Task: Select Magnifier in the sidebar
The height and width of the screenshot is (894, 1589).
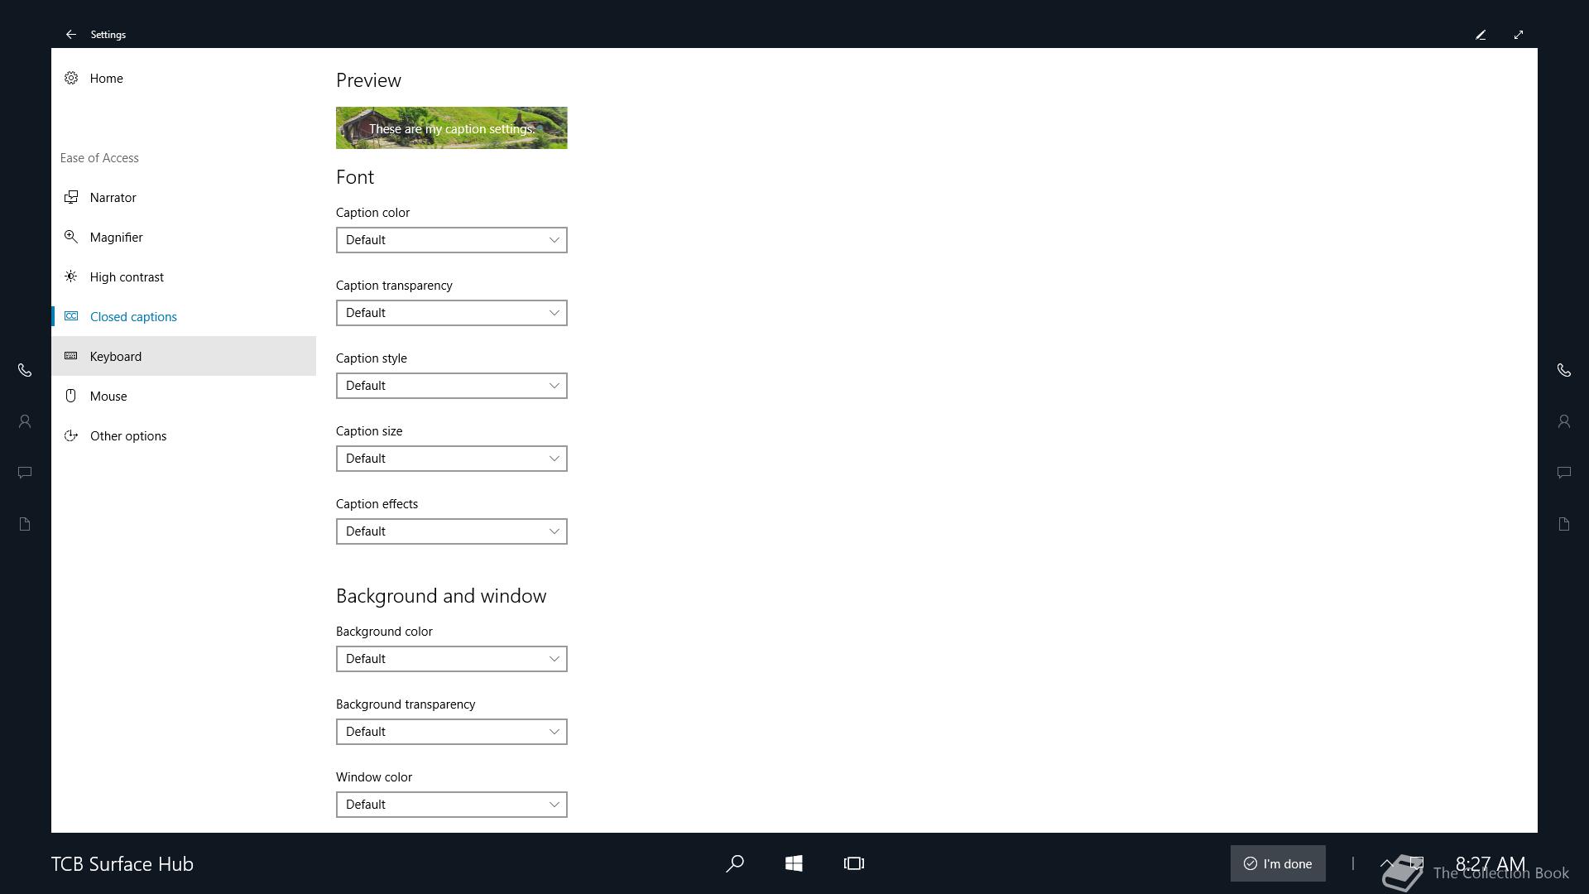Action: tap(184, 237)
